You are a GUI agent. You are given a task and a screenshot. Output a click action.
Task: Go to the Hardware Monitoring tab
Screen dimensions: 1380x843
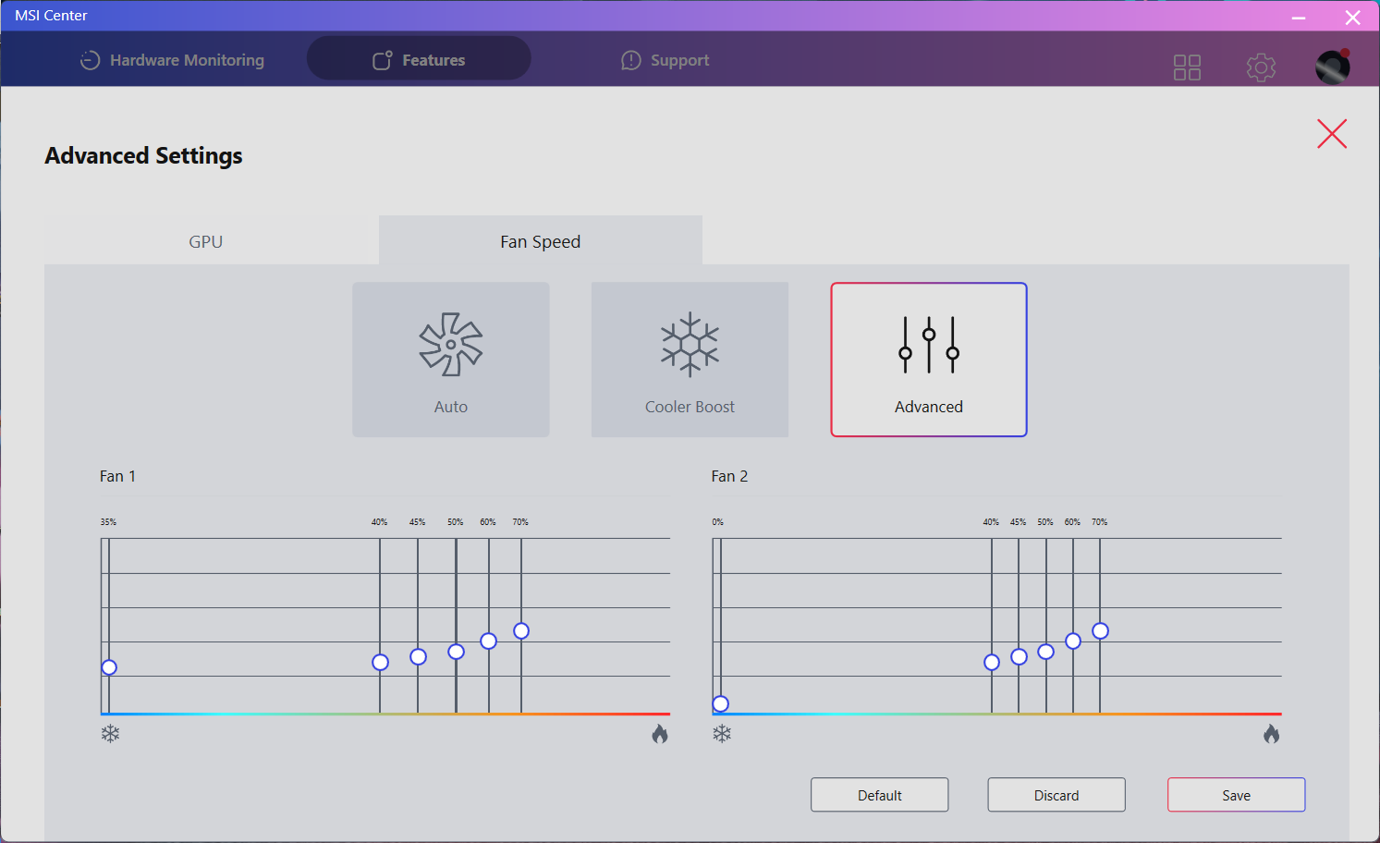pos(173,60)
